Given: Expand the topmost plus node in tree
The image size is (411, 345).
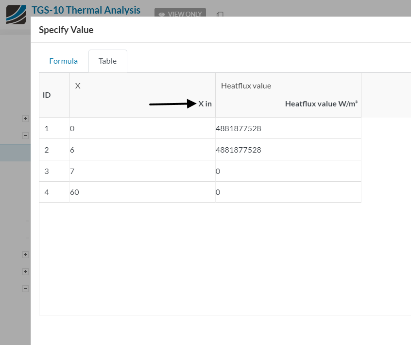Looking at the screenshot, I should 25,118.
